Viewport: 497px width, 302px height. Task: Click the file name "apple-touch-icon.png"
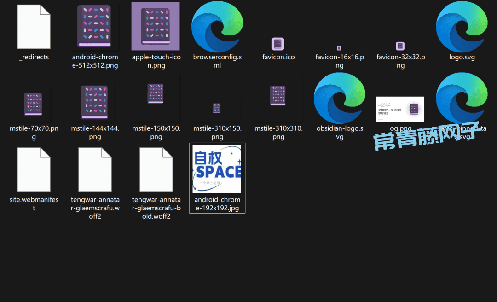pyautogui.click(x=156, y=61)
